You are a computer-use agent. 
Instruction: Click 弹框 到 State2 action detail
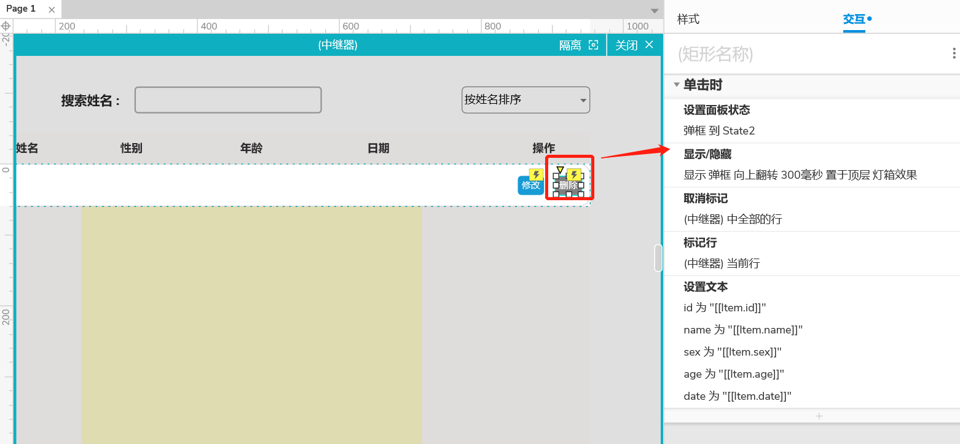coord(719,131)
